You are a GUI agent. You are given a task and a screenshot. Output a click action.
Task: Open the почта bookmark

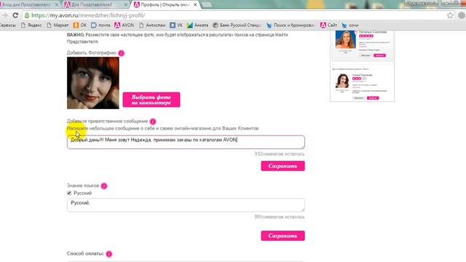(100, 25)
